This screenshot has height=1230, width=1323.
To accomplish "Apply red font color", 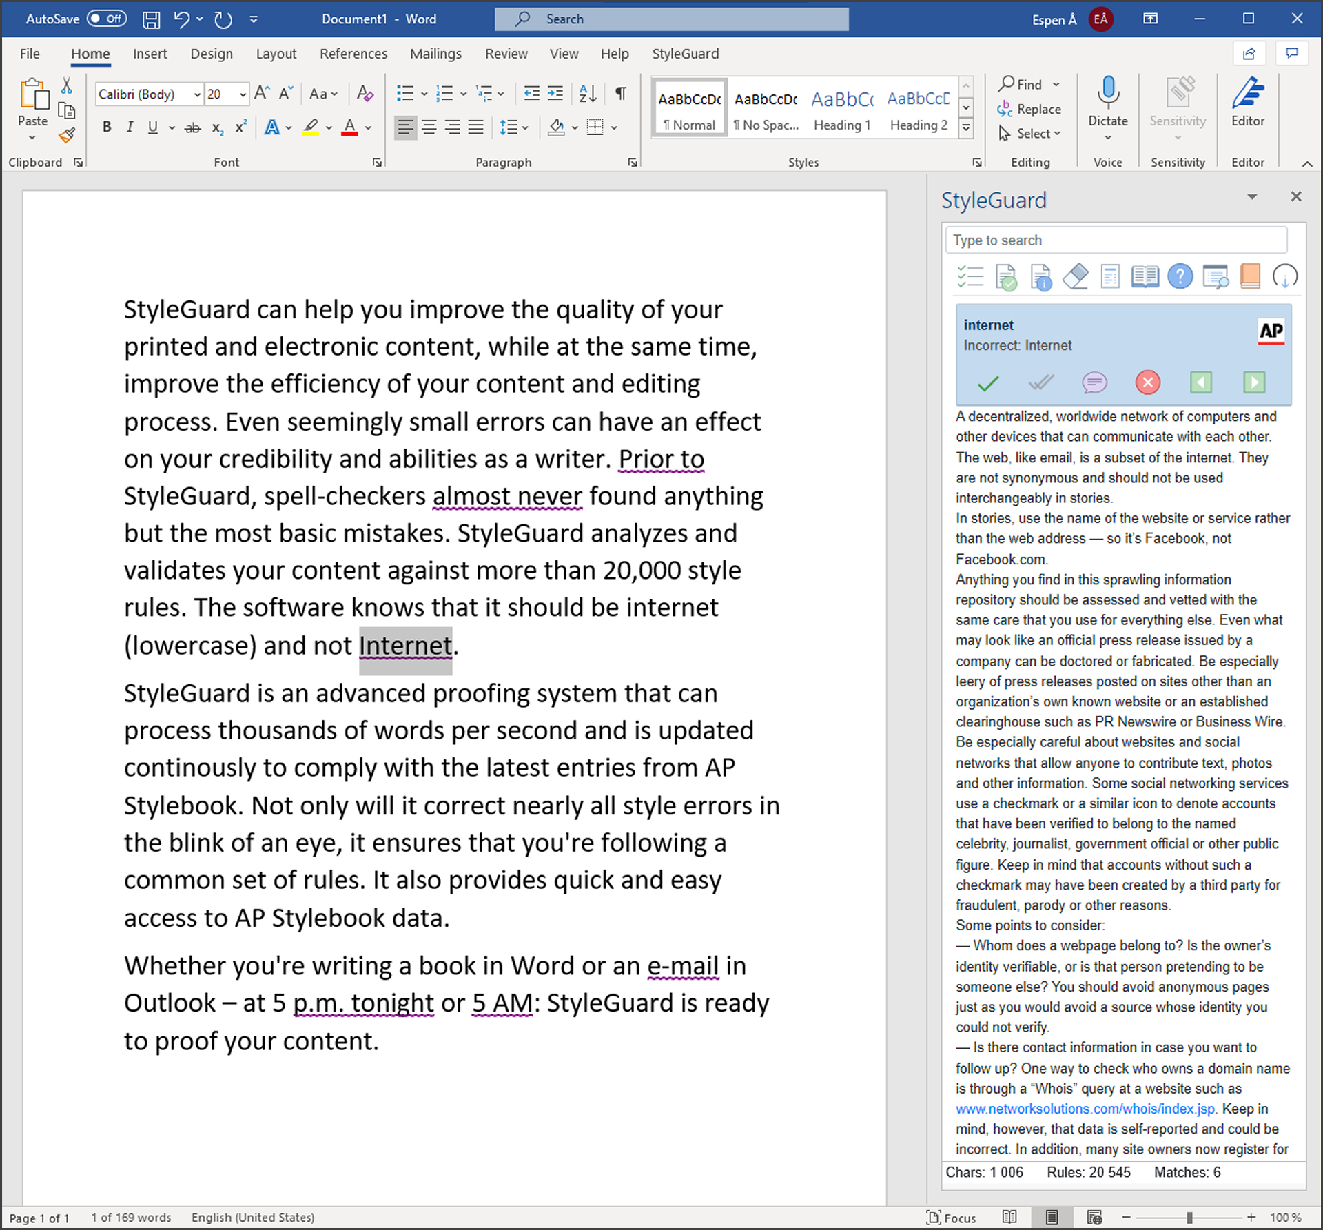I will click(x=349, y=127).
